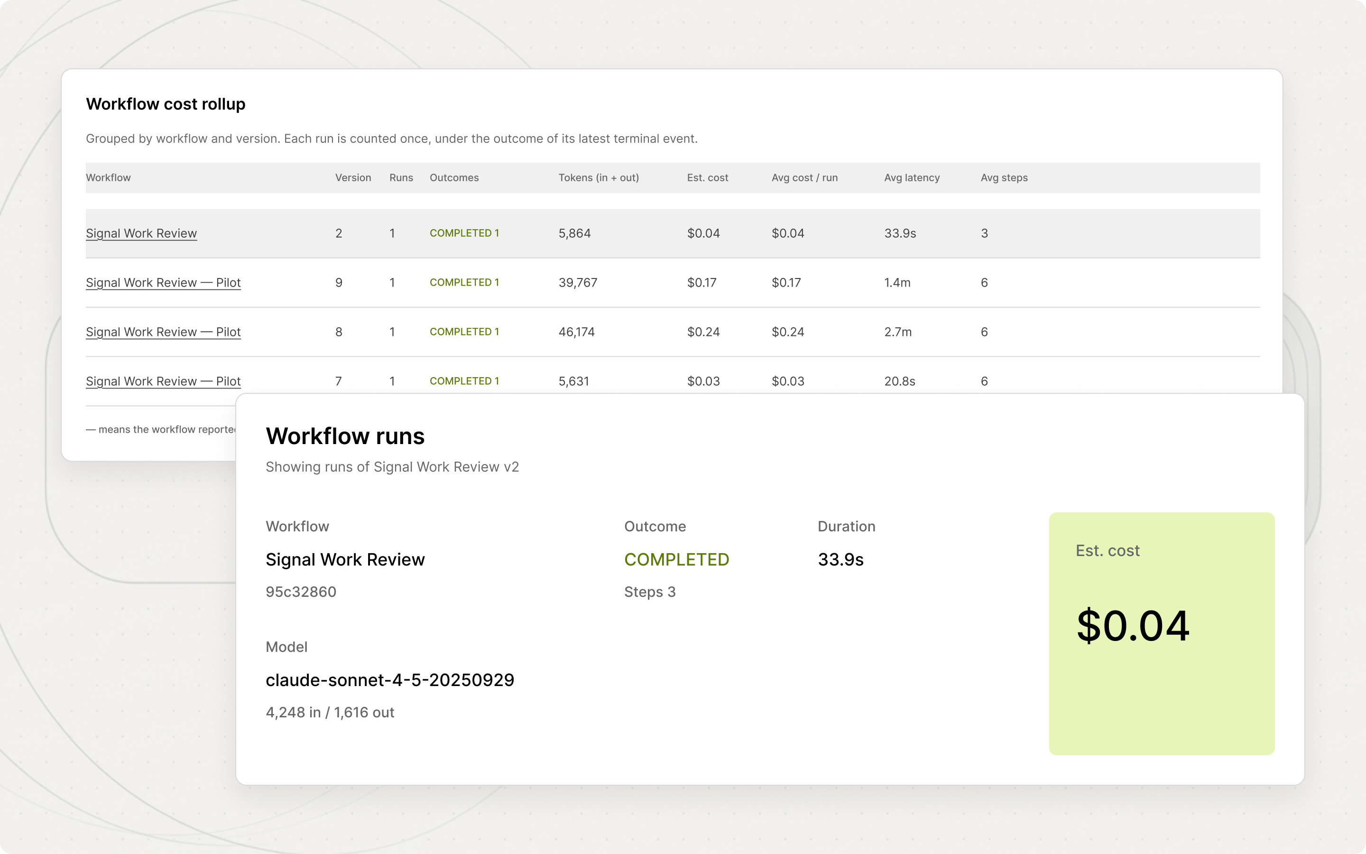Open the Signal Work Review — Pilot version 9 link
The width and height of the screenshot is (1366, 854).
[163, 282]
